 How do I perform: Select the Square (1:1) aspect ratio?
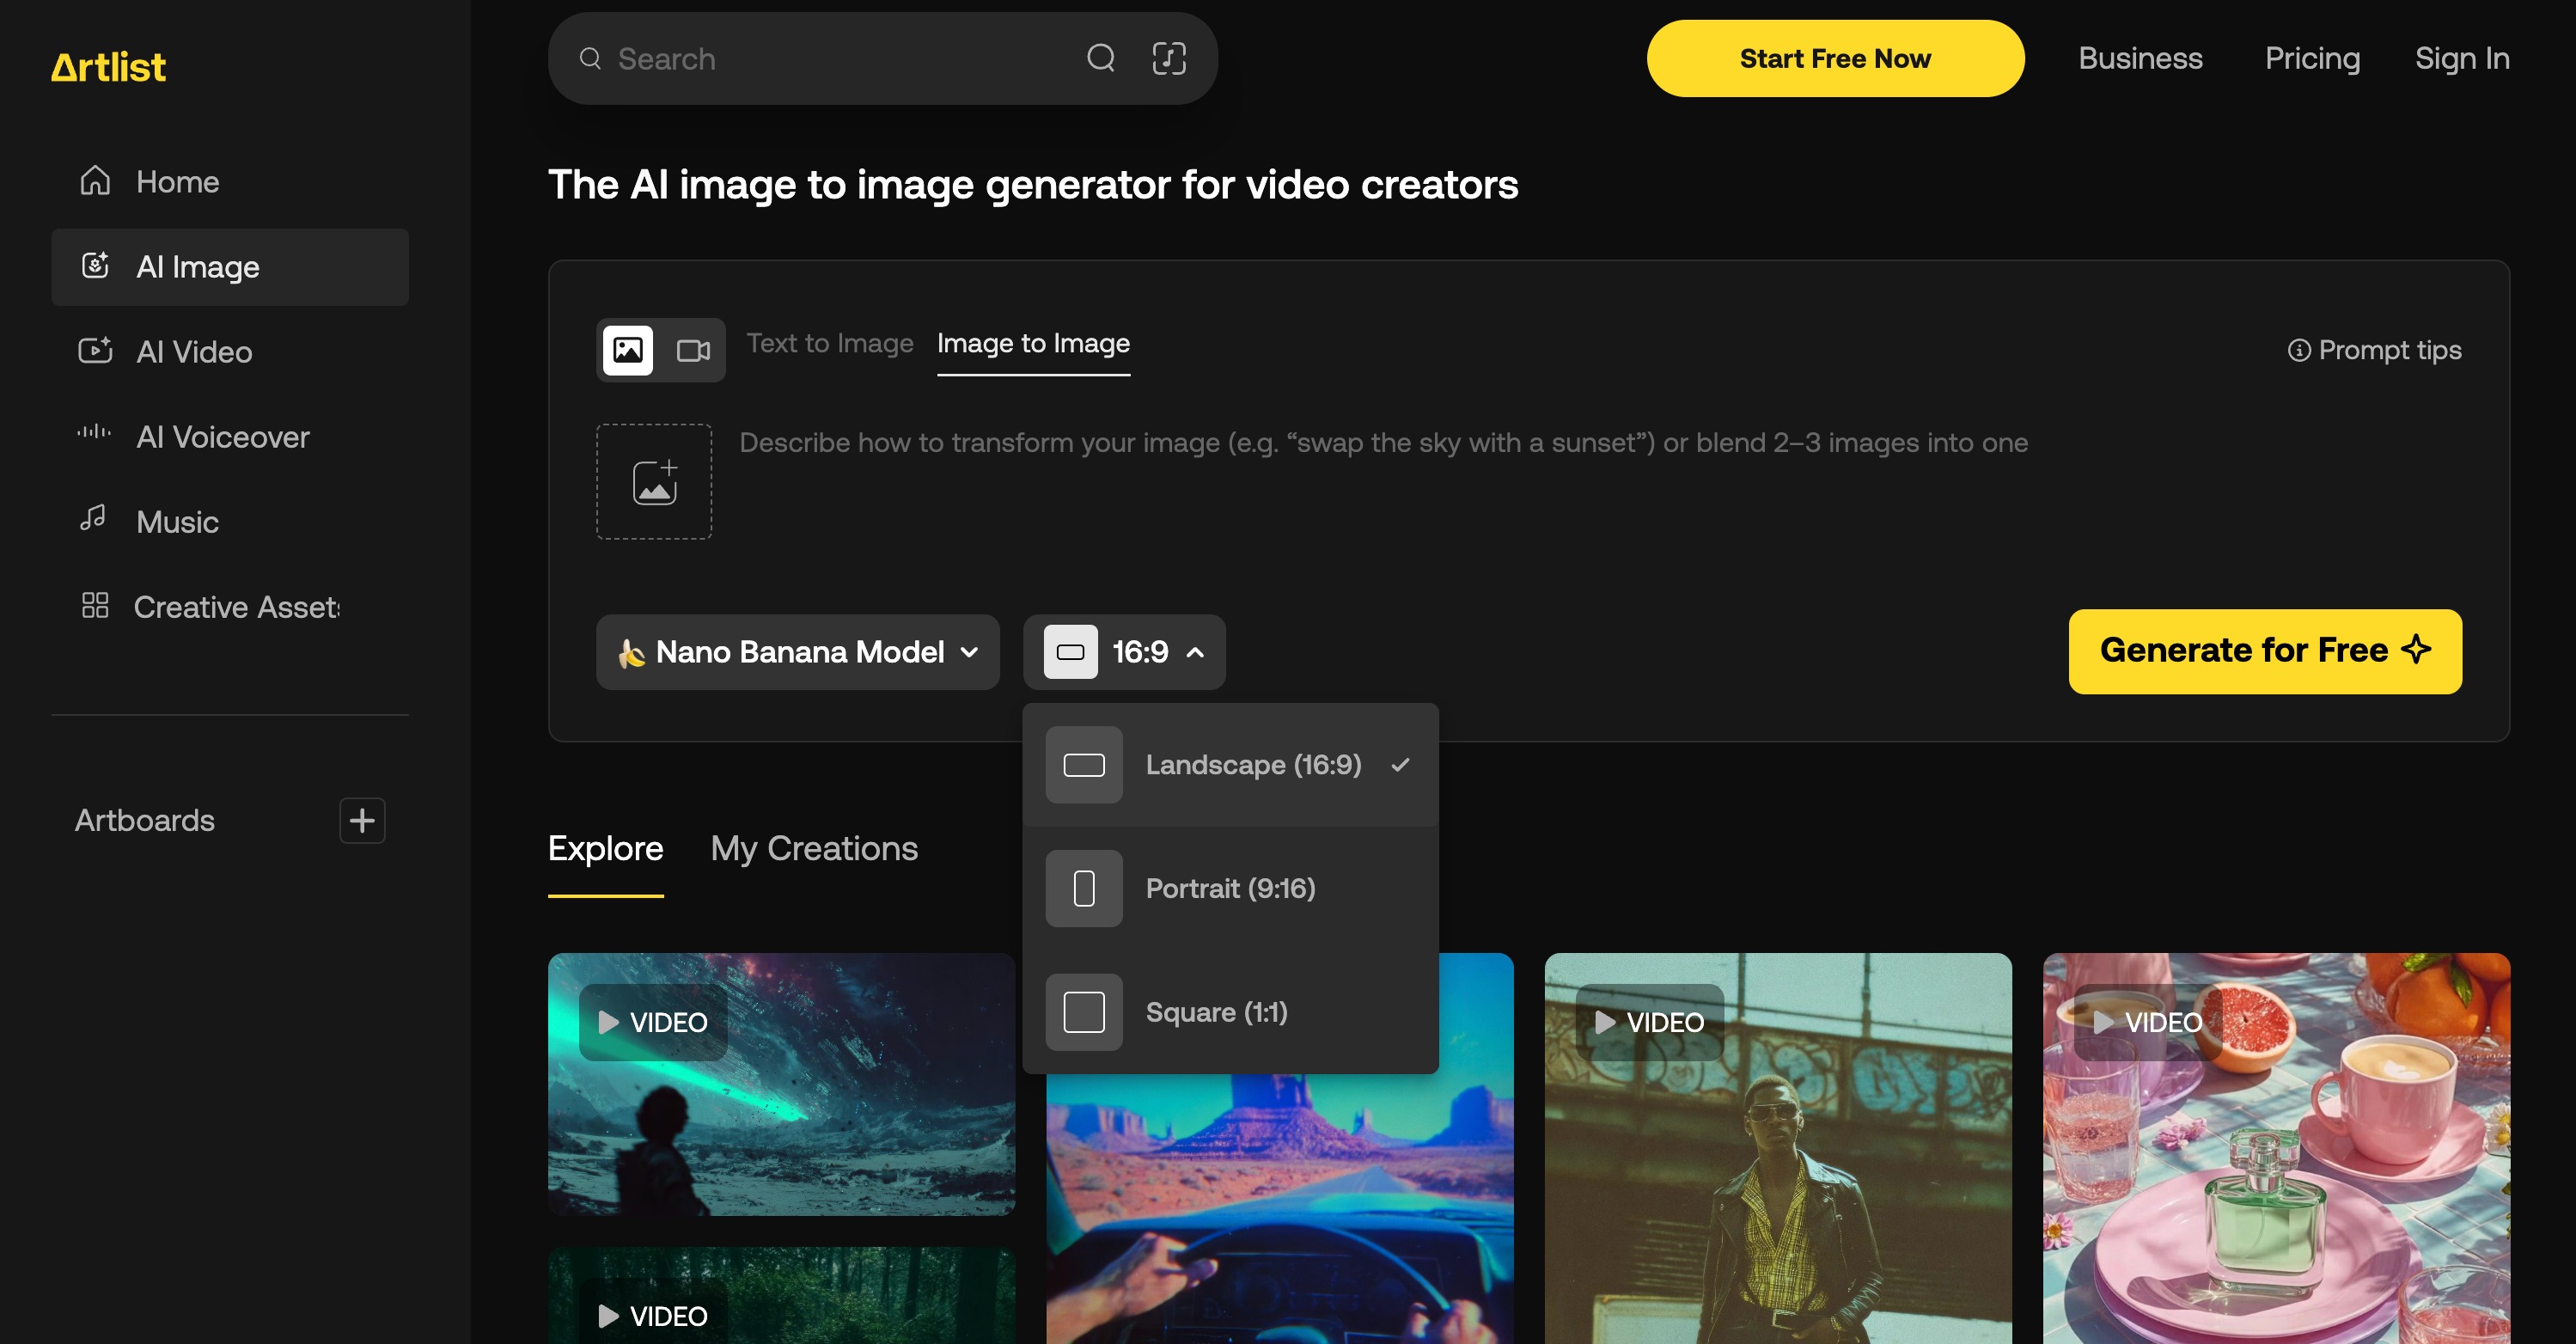pos(1216,1012)
